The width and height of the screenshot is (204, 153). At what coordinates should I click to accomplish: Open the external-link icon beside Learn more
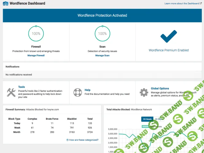[x=201, y=4]
